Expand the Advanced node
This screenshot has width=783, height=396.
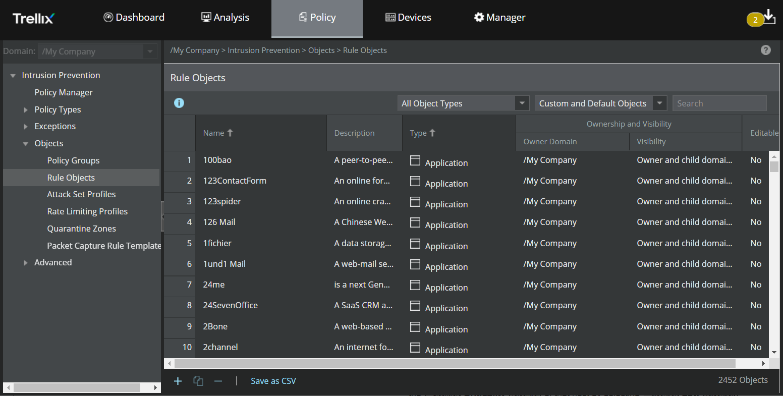(26, 263)
